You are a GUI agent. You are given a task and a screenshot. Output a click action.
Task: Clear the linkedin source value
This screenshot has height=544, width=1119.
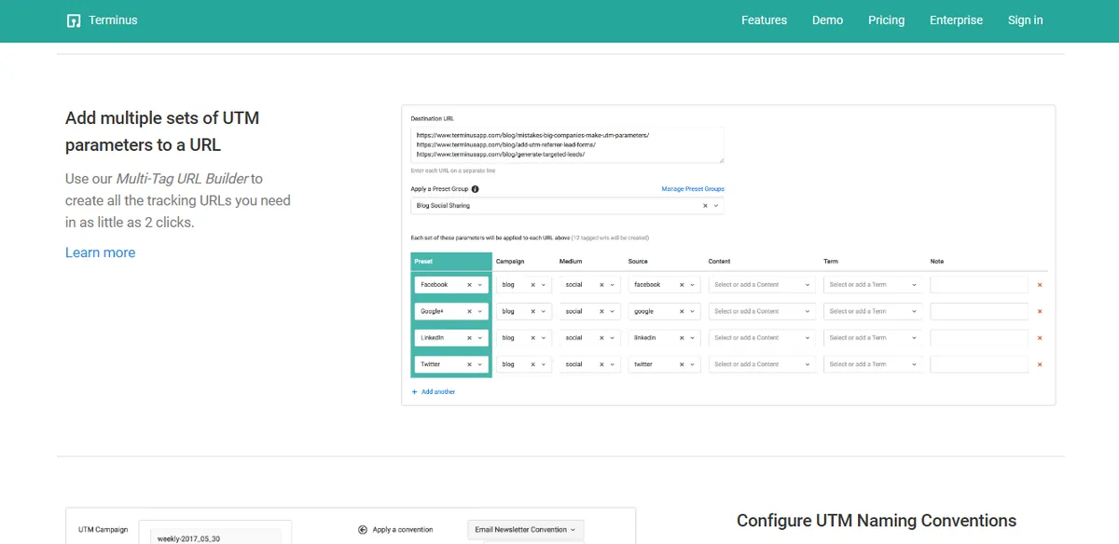682,338
